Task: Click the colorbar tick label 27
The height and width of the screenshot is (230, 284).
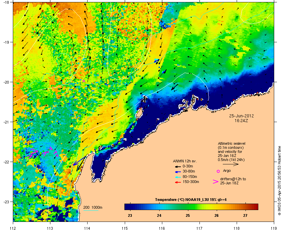Action: click(x=245, y=216)
